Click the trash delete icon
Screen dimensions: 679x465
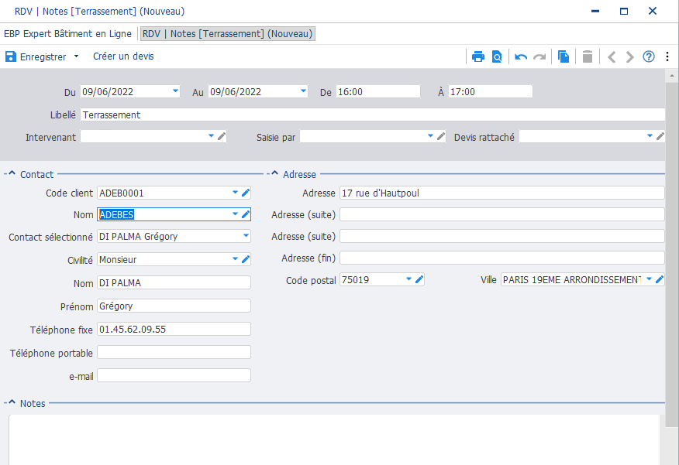tap(588, 56)
